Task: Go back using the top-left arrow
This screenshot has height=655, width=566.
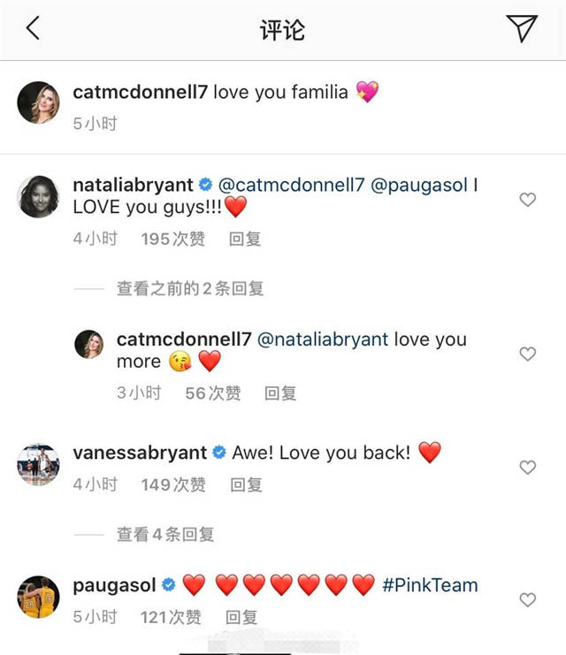Action: point(33,28)
